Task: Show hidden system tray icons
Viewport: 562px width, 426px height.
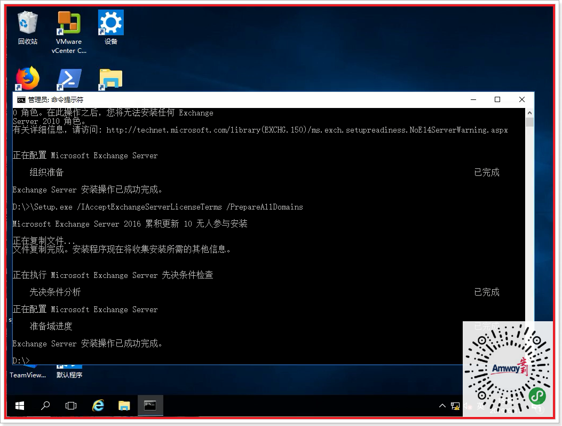Action: click(x=442, y=406)
